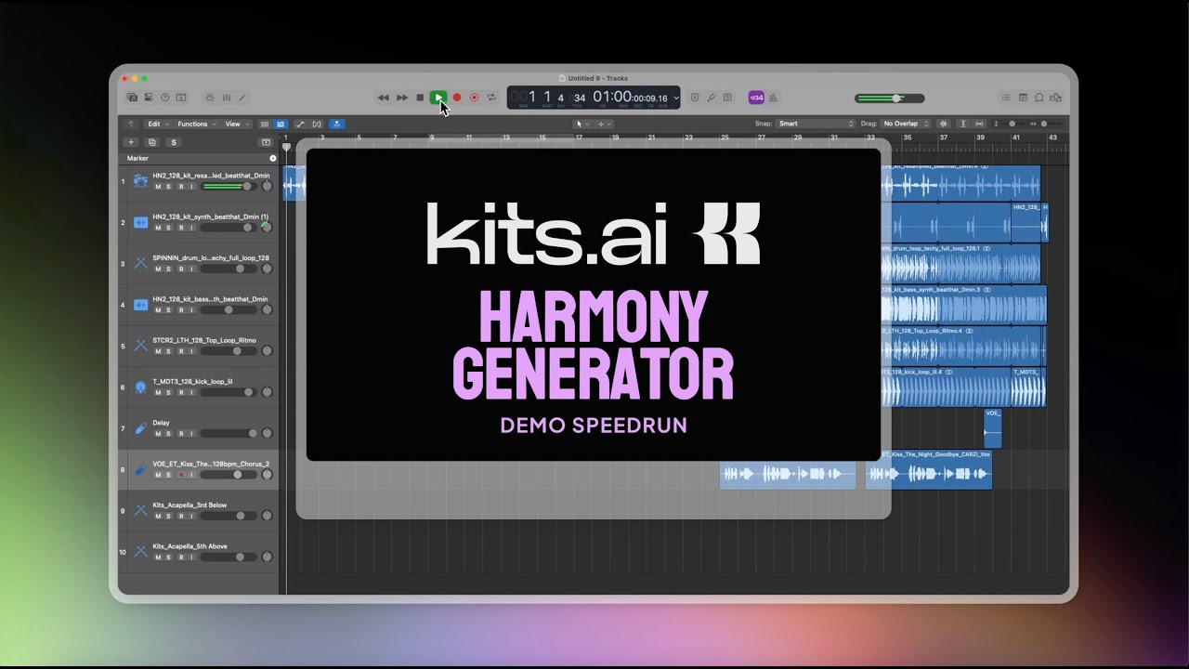Click the Fast Forward transport button

point(402,98)
